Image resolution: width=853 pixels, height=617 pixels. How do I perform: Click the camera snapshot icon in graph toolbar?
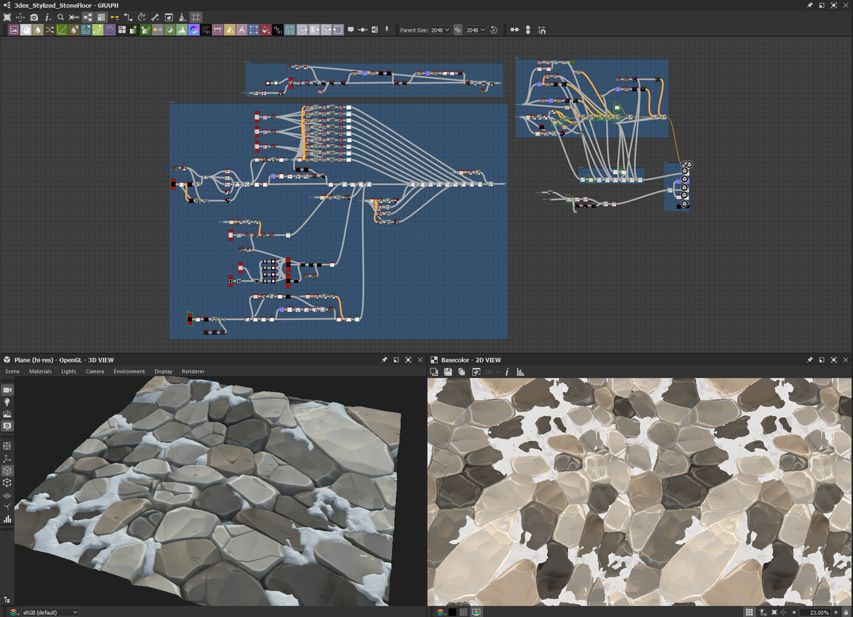(x=34, y=18)
